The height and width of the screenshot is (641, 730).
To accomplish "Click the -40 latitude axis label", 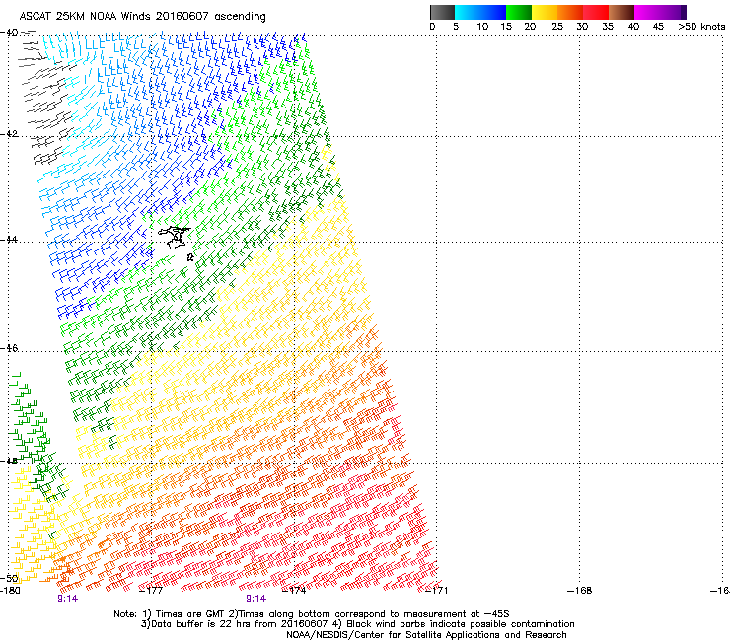I will (9, 33).
